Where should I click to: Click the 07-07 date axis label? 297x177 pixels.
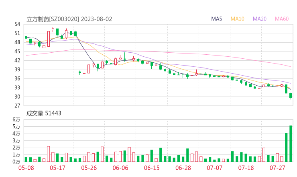click(x=214, y=168)
